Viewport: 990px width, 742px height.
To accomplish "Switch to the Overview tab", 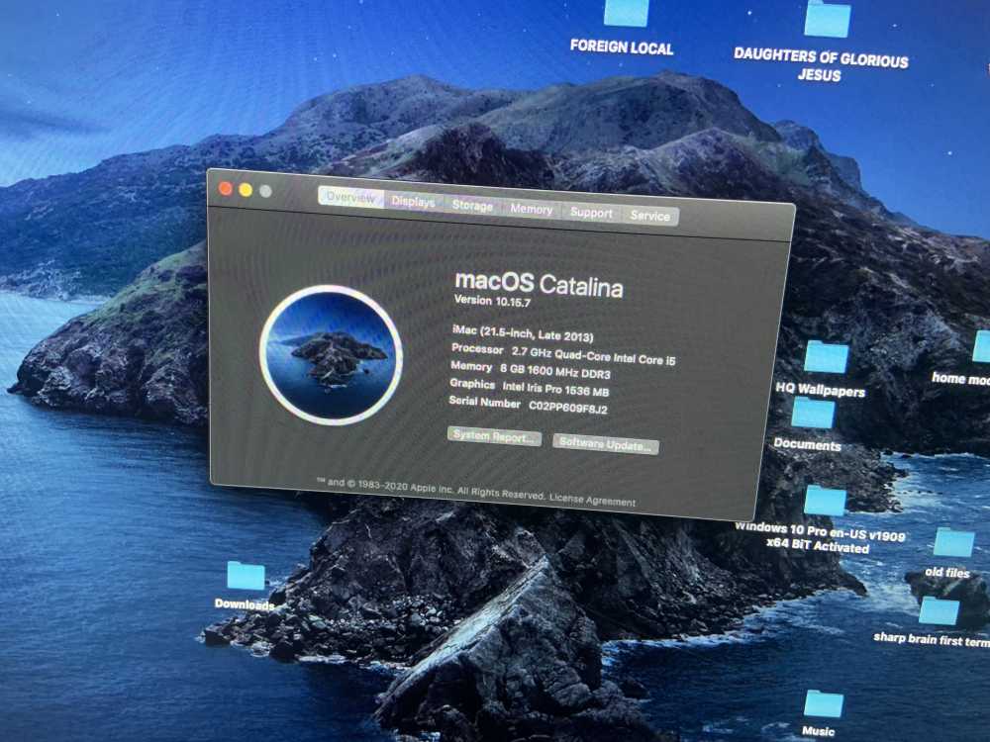I will coord(351,198).
